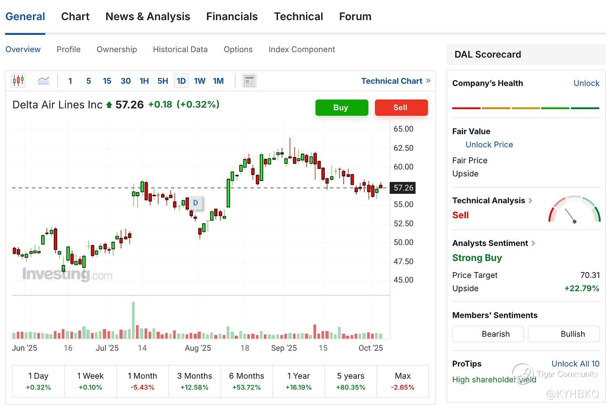This screenshot has width=611, height=408.
Task: Open Historical Data sub-tab
Action: [180, 50]
